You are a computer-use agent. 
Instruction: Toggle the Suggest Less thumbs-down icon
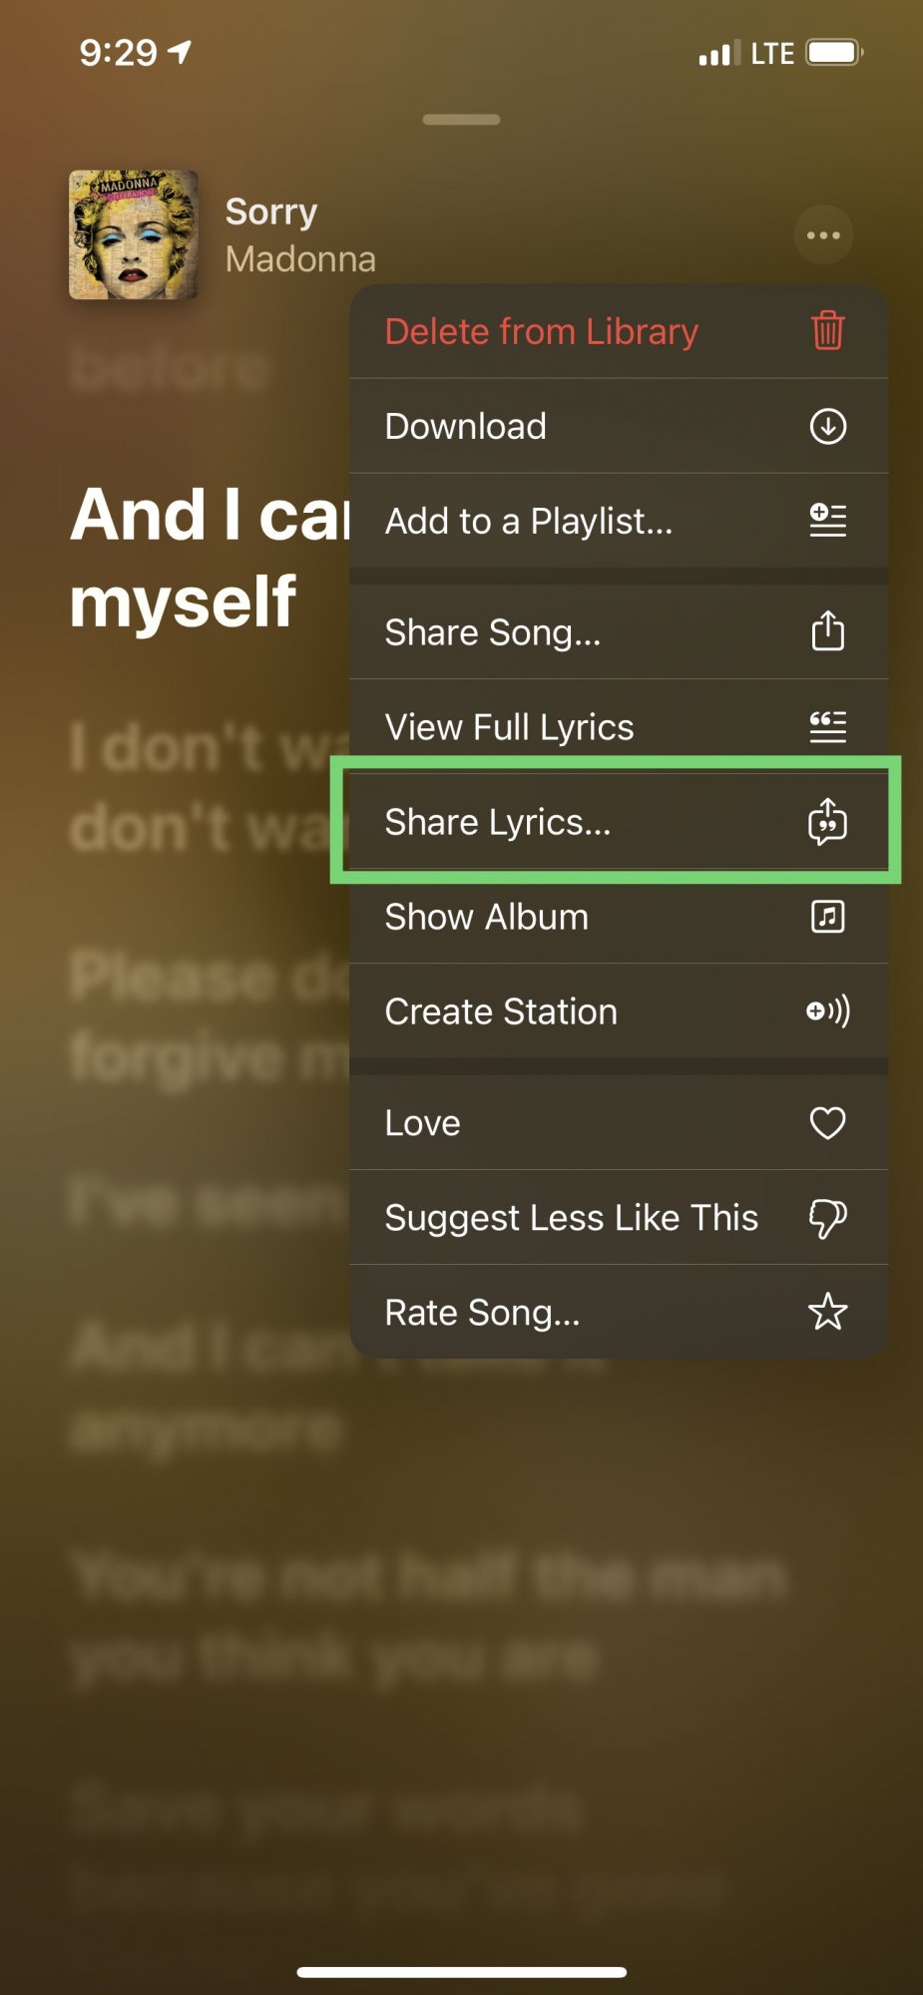pyautogui.click(x=827, y=1218)
